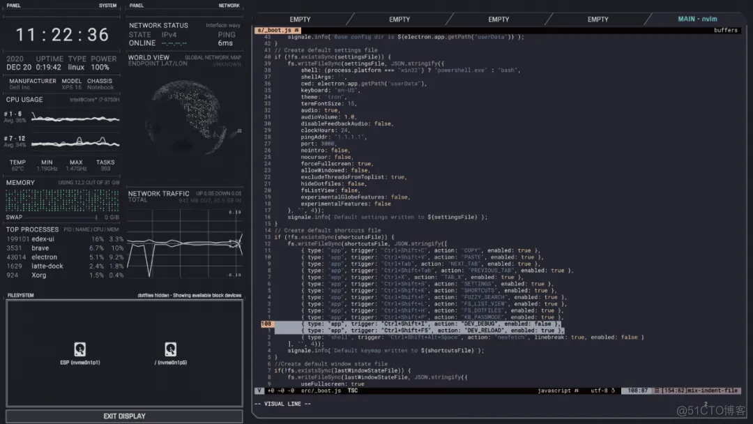Click the CPU #1-6 usage graph
Image resolution: width=753 pixels, height=424 pixels.
pyautogui.click(x=75, y=116)
